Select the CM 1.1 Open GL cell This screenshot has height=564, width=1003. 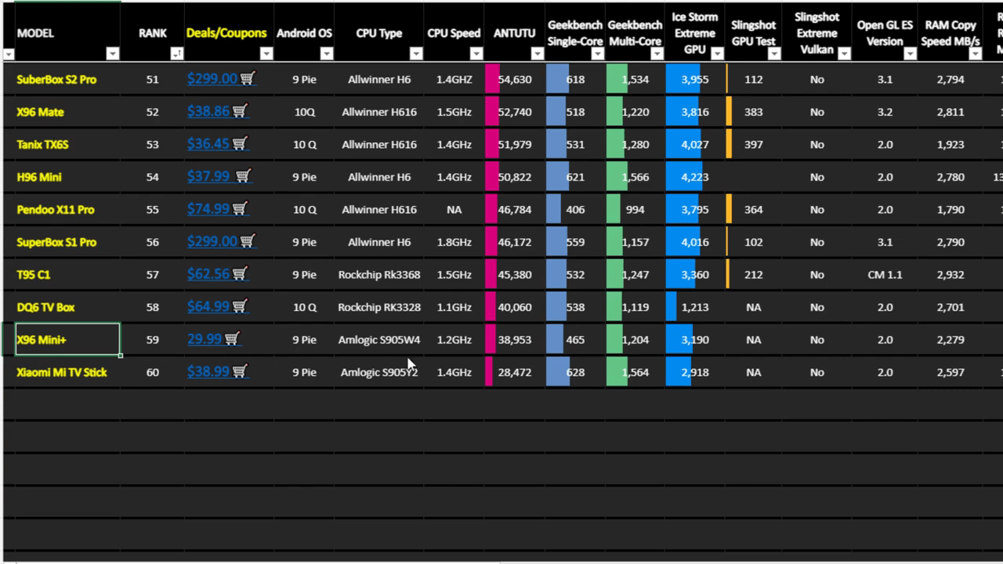pyautogui.click(x=885, y=274)
